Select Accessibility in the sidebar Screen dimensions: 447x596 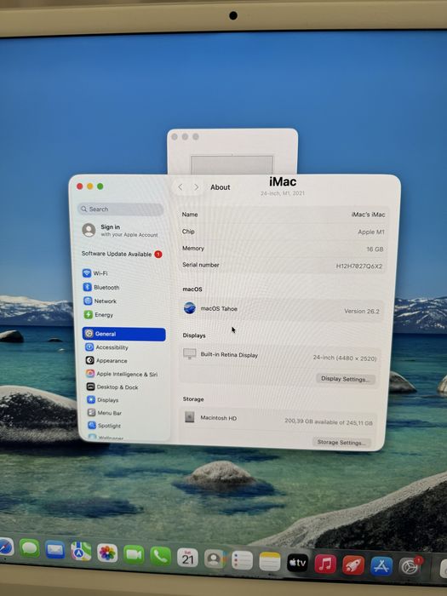click(x=106, y=347)
